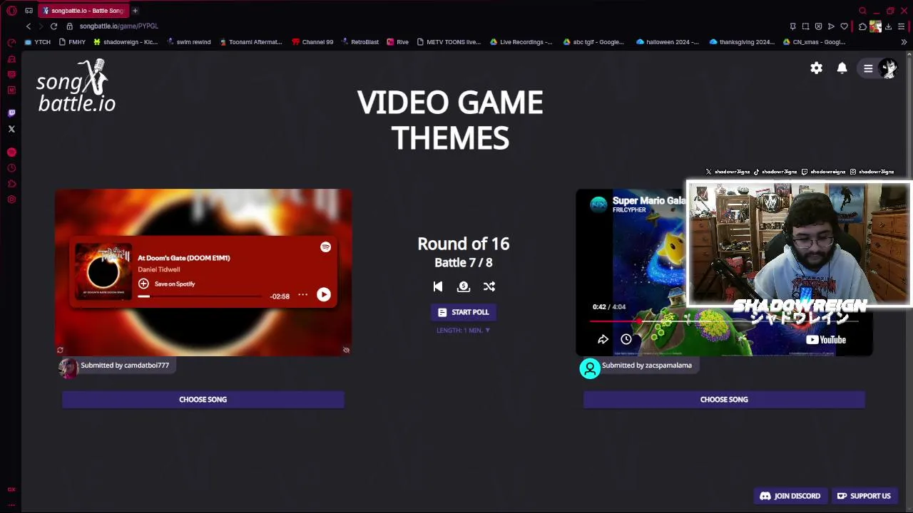Switch to the songbattle.io browser tab
The width and height of the screenshot is (913, 513).
[83, 11]
